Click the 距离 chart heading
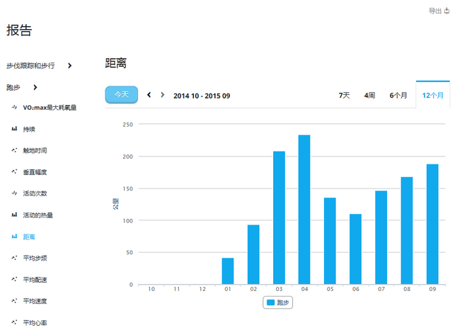Image resolution: width=467 pixels, height=330 pixels. (116, 63)
